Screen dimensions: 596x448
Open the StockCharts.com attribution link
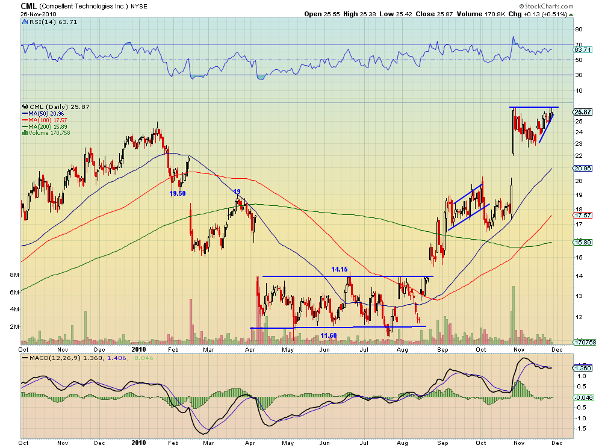(546, 6)
